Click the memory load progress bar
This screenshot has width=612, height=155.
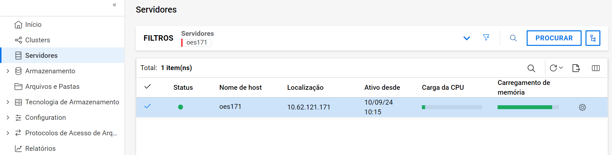(528, 107)
